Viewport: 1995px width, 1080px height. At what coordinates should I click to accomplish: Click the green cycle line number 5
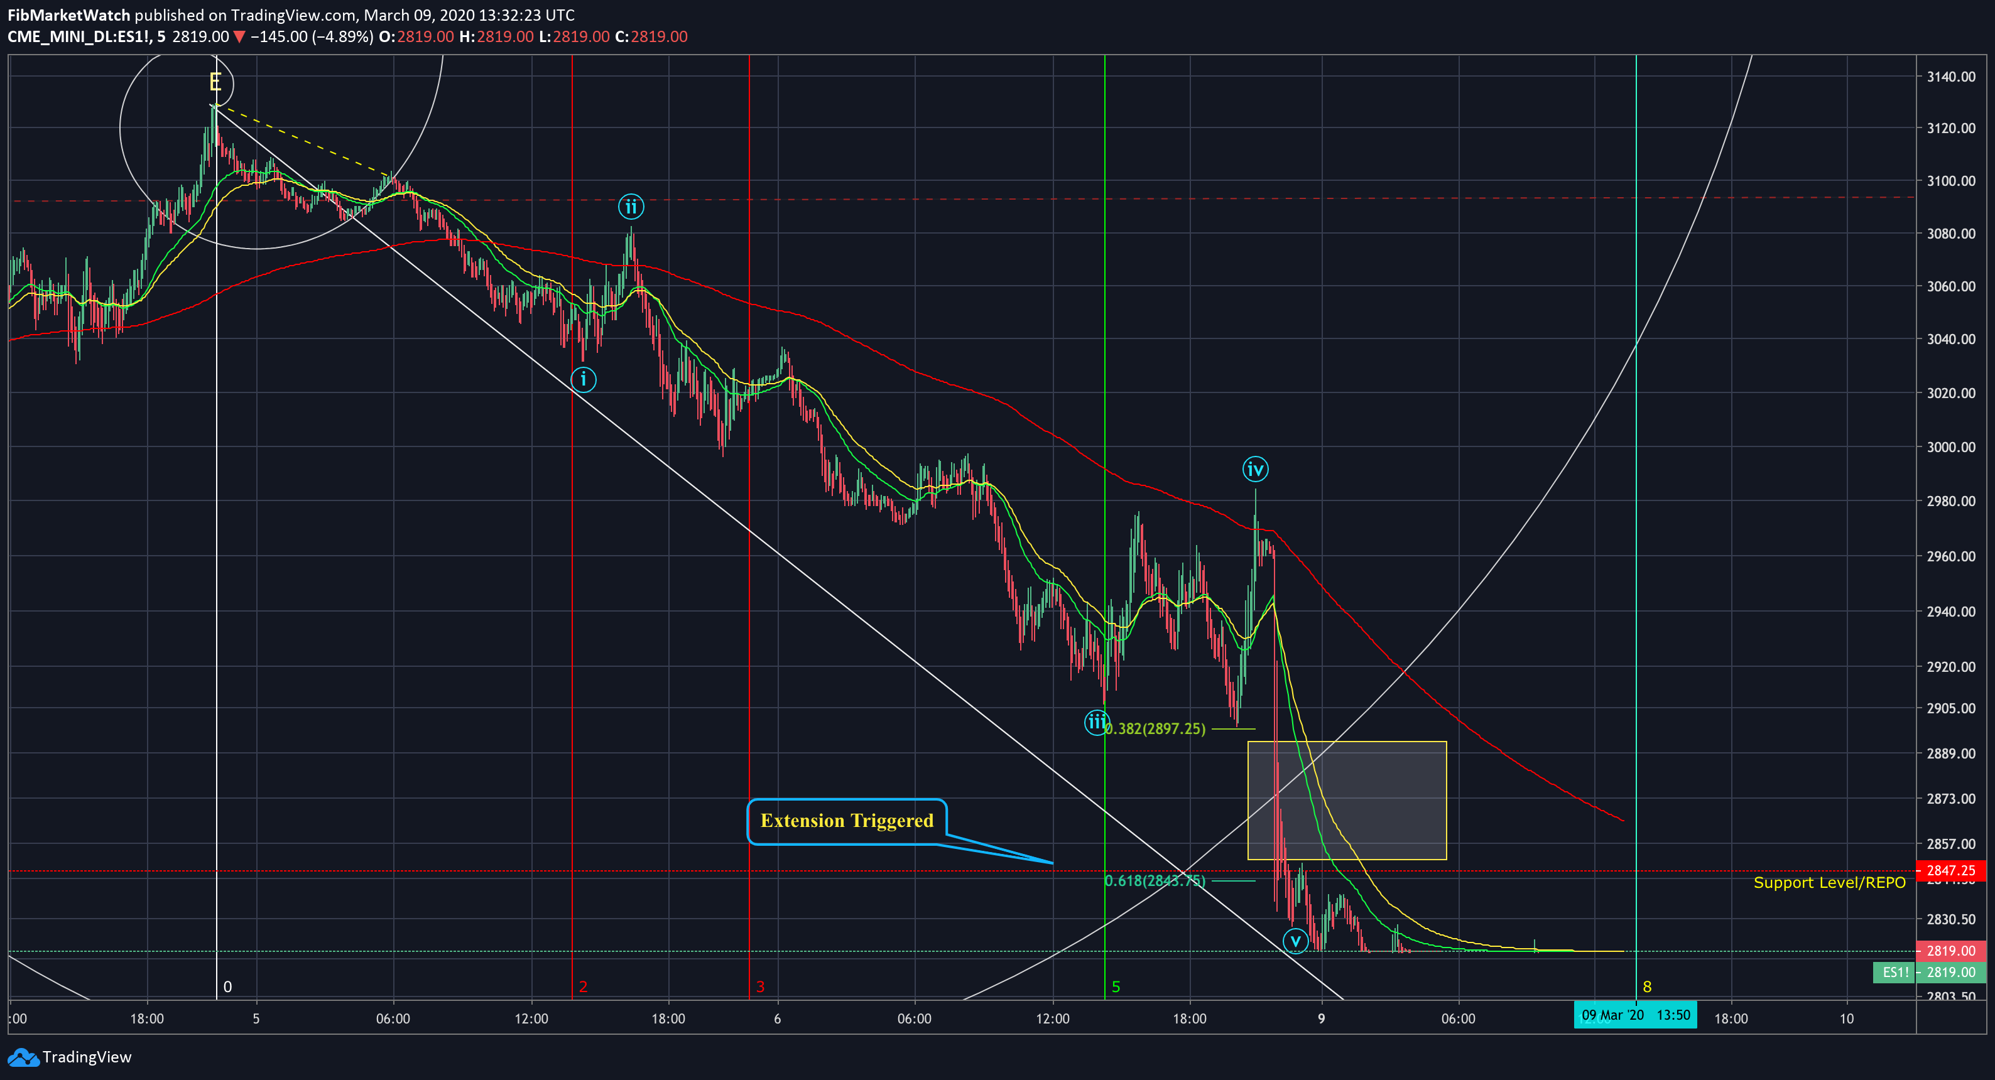tap(1115, 986)
